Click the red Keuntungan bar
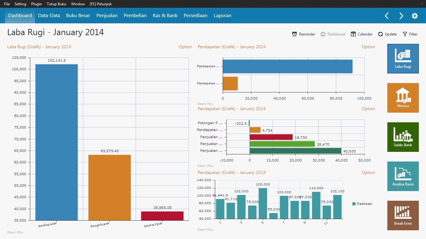Image resolution: width=426 pixels, height=239 pixels. click(162, 216)
